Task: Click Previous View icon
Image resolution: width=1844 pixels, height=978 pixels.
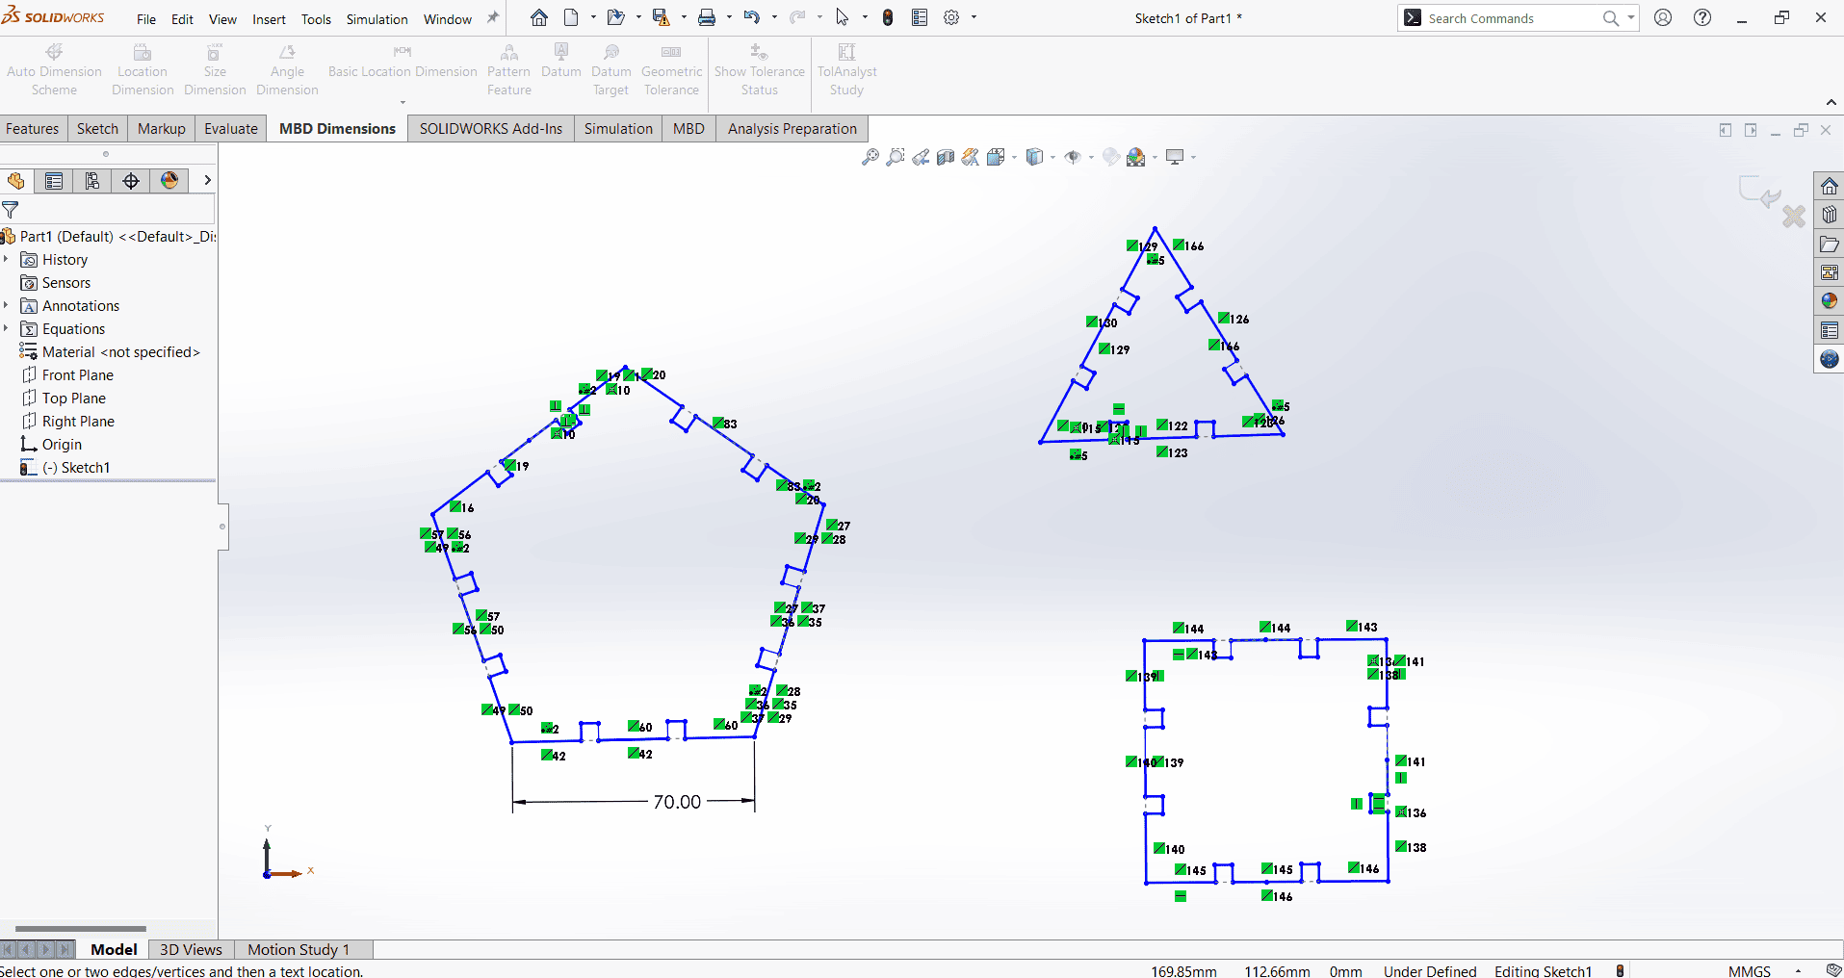Action: click(x=921, y=157)
